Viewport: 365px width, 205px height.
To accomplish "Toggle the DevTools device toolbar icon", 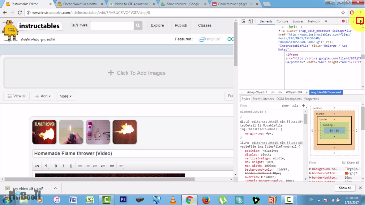I will click(x=251, y=21).
